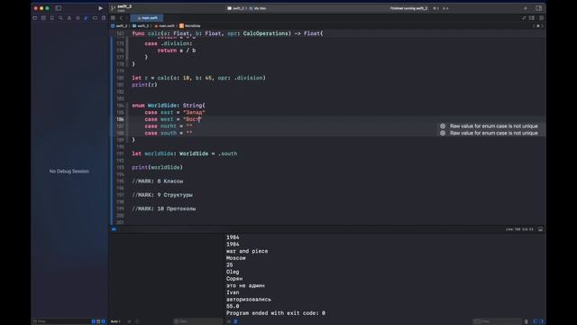577x325 pixels.
Task: Choose the My Mac run destination
Action: point(258,8)
